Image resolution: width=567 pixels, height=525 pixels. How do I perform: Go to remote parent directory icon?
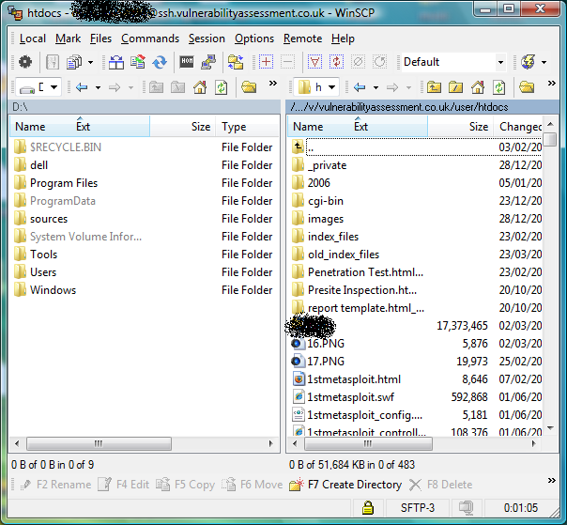pyautogui.click(x=434, y=87)
